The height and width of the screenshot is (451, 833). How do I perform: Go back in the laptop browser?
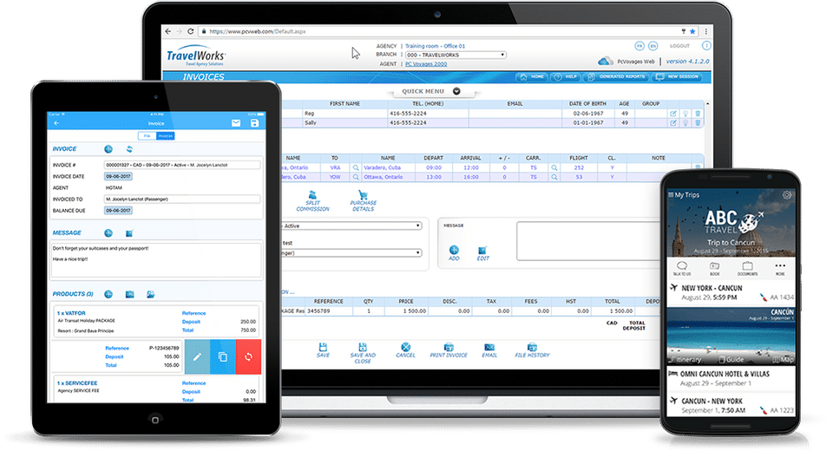tap(167, 31)
